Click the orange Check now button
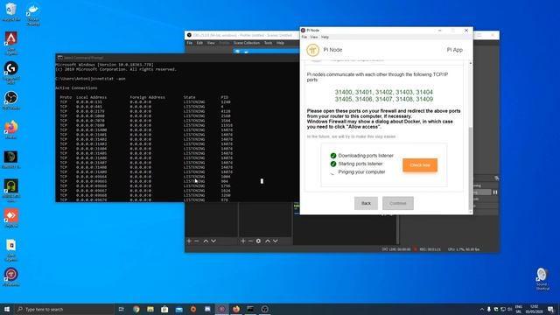 [420, 165]
